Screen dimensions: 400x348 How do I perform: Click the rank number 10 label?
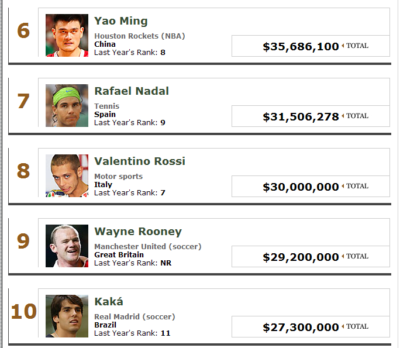coord(23,311)
